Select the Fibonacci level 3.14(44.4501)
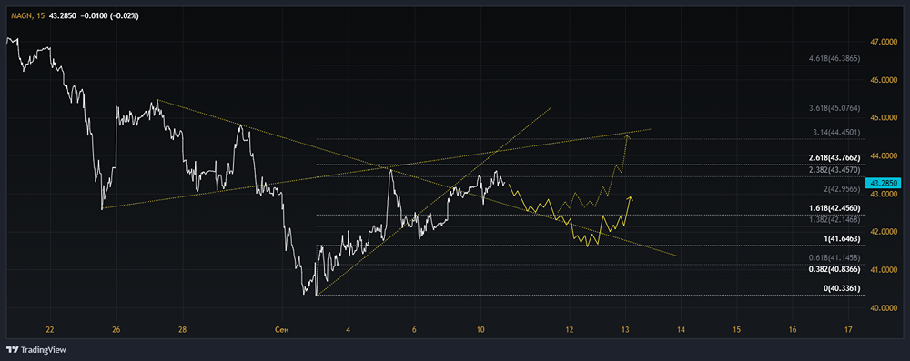Image resolution: width=910 pixels, height=361 pixels. pos(836,133)
